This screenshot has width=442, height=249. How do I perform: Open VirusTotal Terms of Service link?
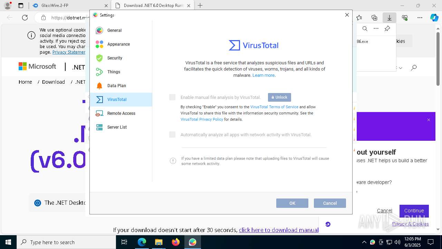pyautogui.click(x=274, y=107)
